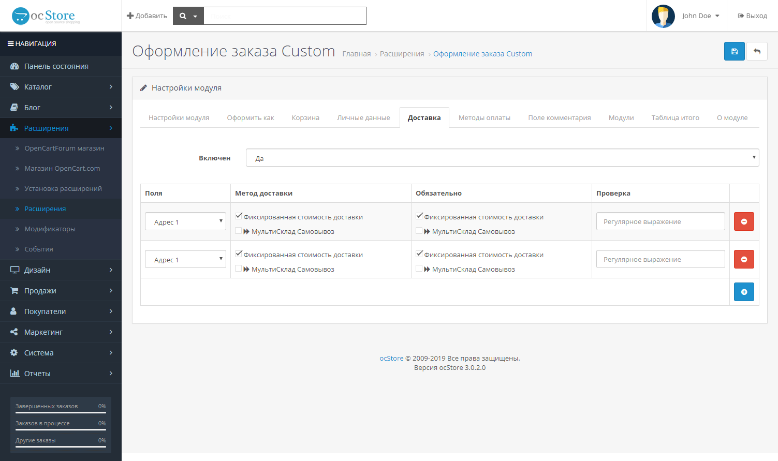Click the Выход logout link

coord(752,16)
